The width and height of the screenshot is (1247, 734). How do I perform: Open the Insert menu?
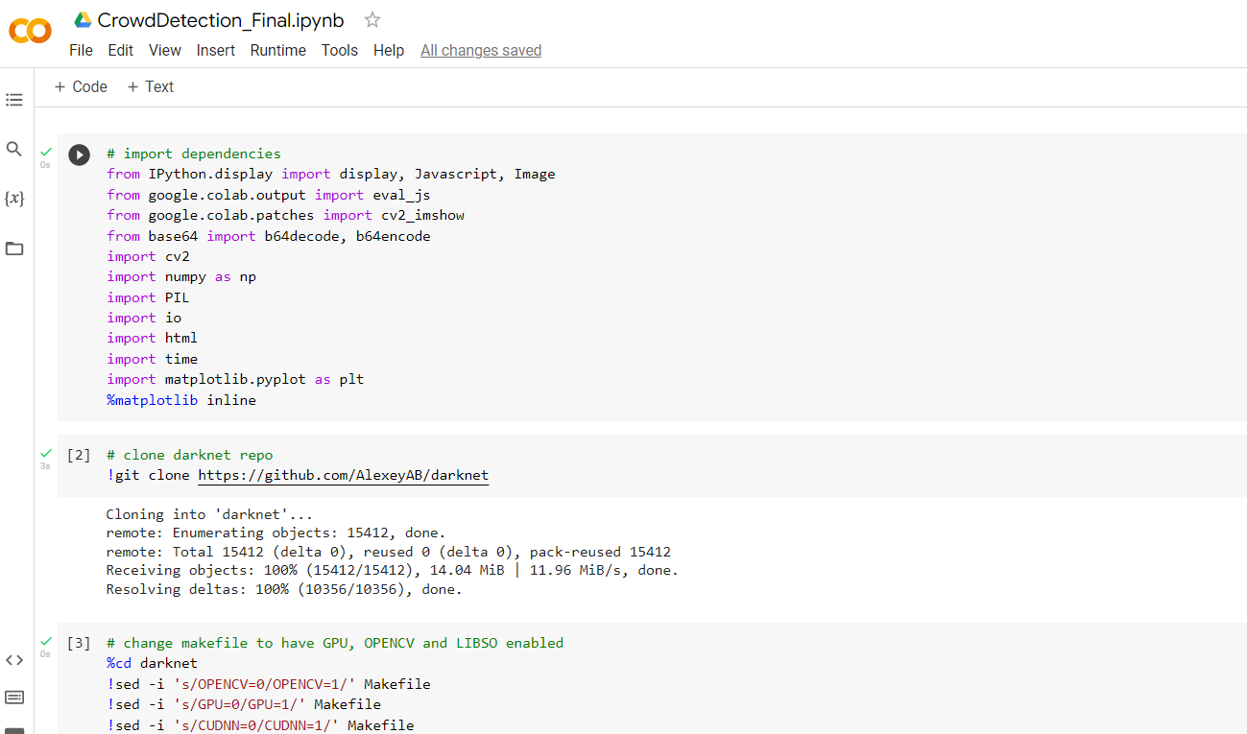(215, 50)
